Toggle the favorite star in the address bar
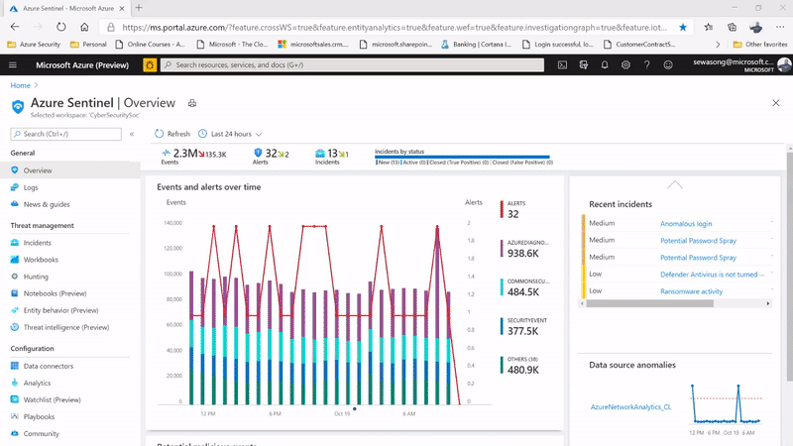Image resolution: width=793 pixels, height=446 pixels. point(683,28)
